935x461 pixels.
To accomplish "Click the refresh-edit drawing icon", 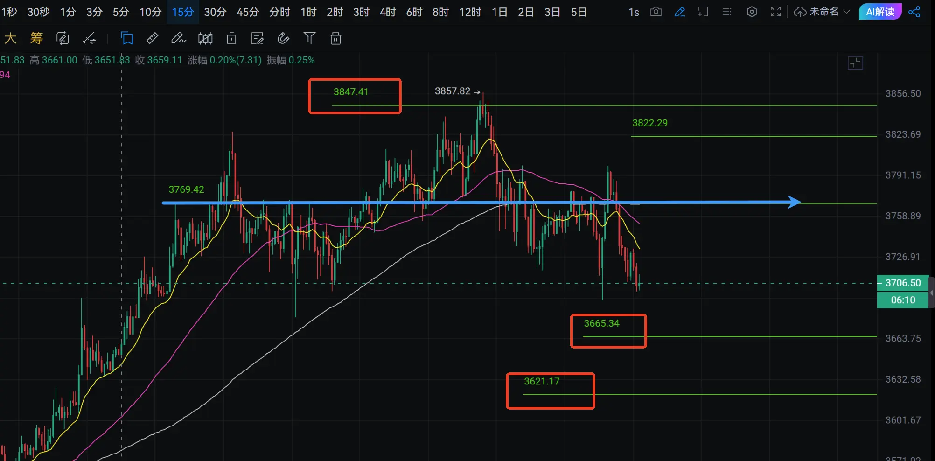I will 63,38.
